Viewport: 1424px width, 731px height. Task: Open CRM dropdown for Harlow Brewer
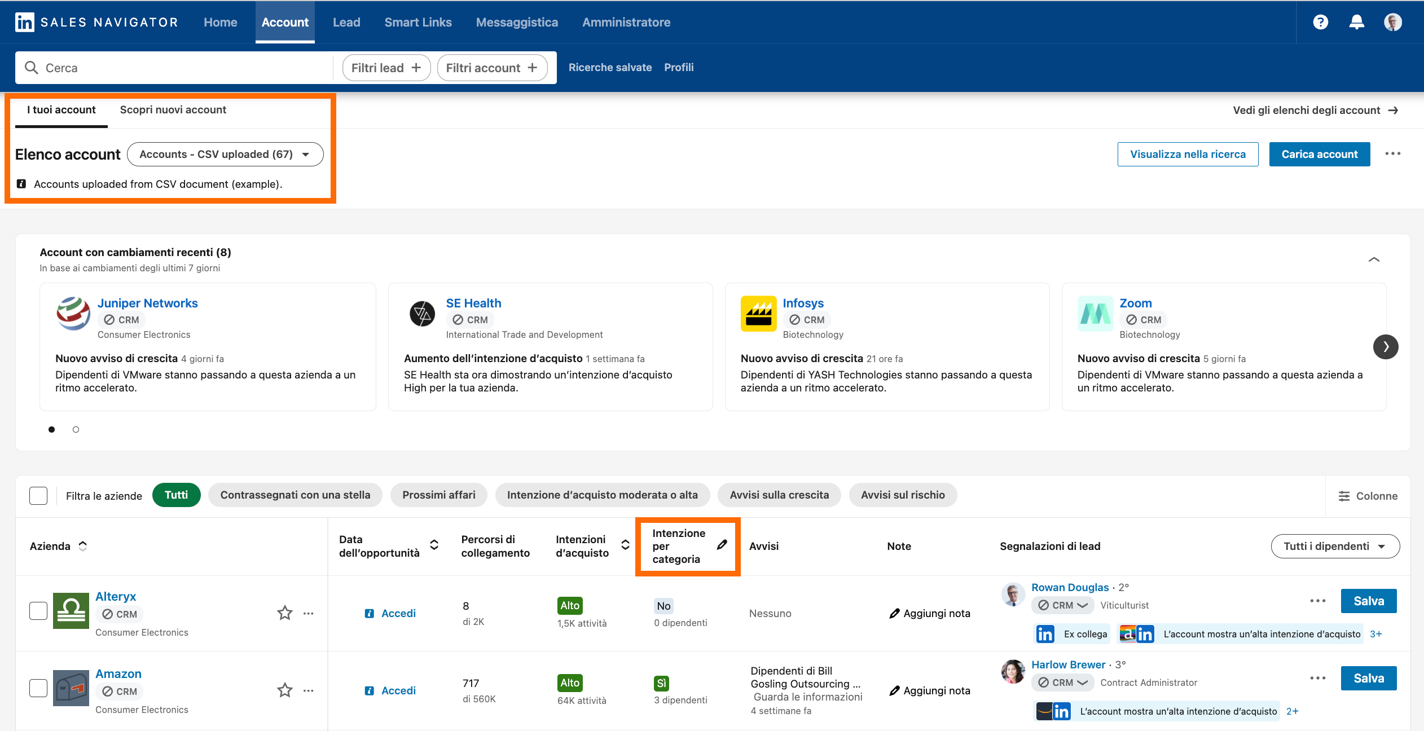tap(1063, 682)
